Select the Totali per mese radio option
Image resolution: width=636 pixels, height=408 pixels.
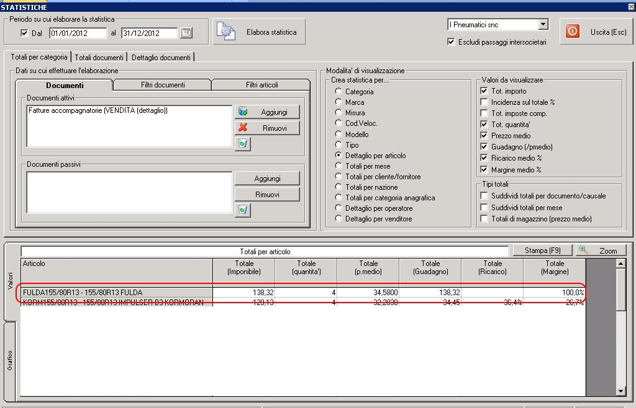click(x=338, y=166)
